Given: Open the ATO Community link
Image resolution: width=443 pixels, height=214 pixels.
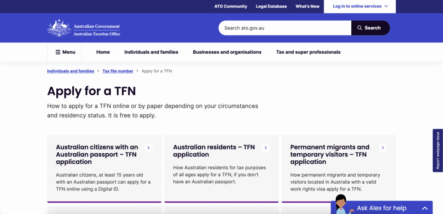Looking at the screenshot, I should (231, 6).
